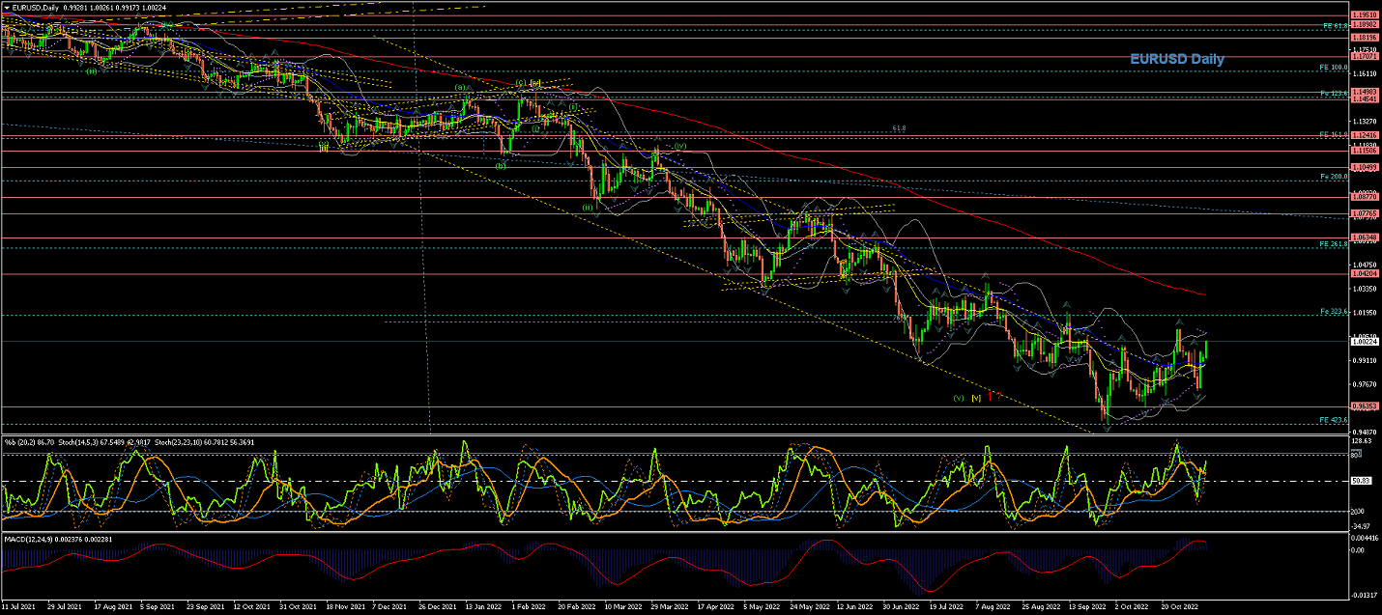The image size is (1382, 615).
Task: Click the 1.04204 price level label
Action: 1365,274
